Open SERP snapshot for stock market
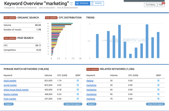Viewport: 169px width, 111px height. tap(78, 81)
